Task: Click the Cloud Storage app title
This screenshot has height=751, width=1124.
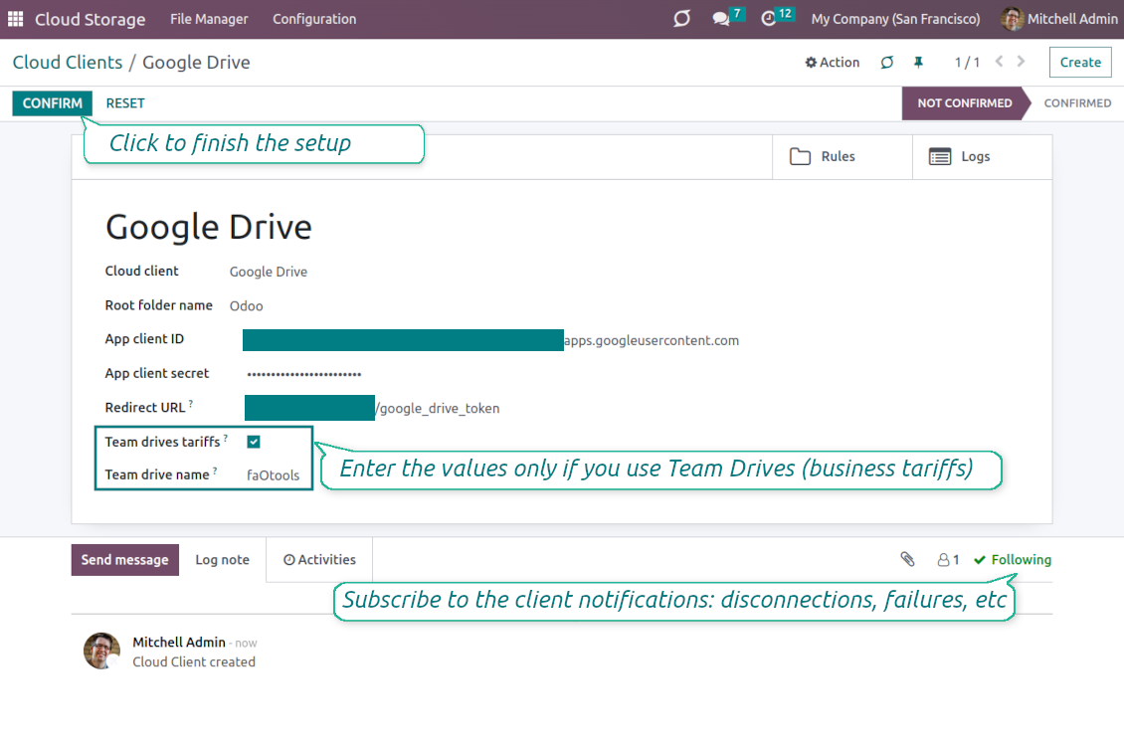Action: pos(90,19)
